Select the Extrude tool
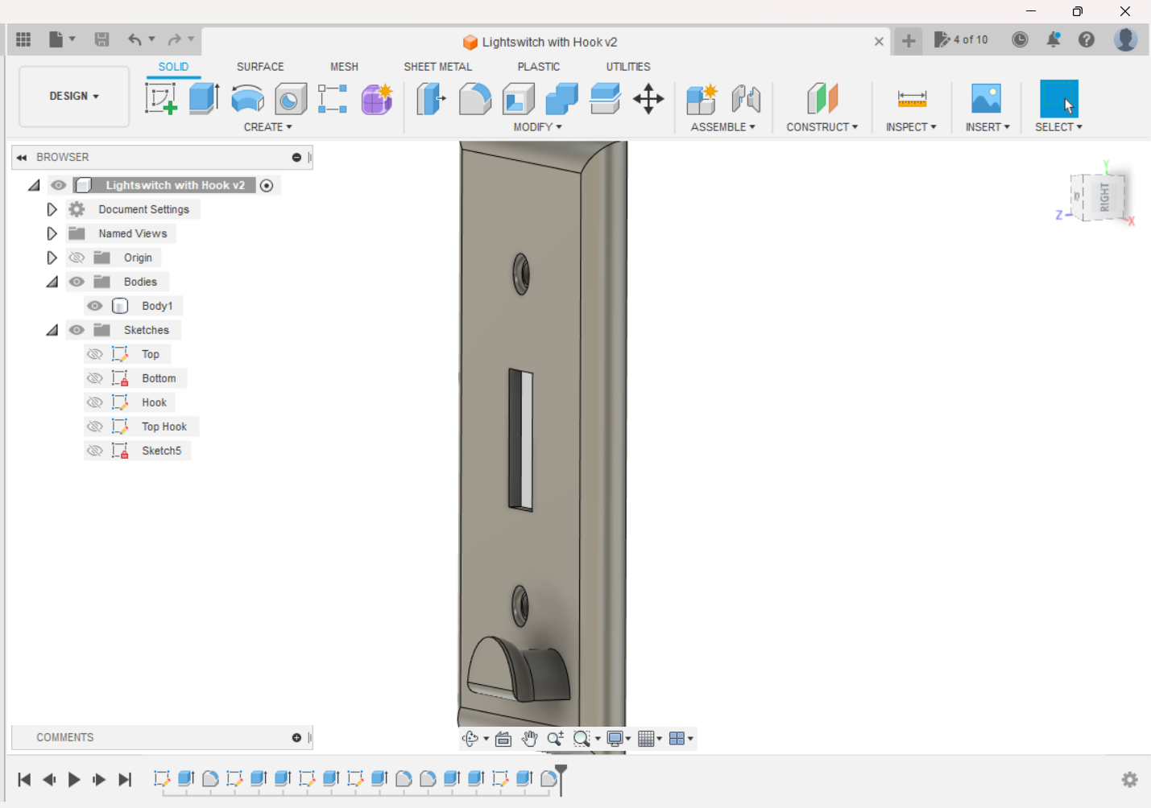Image resolution: width=1151 pixels, height=808 pixels. tap(205, 99)
